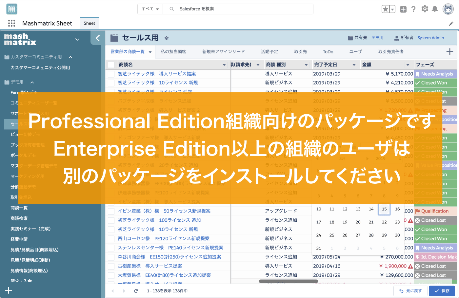The width and height of the screenshot is (459, 298).
Task: Check row 森谷川商会様 EE150
Action: (x=111, y=257)
